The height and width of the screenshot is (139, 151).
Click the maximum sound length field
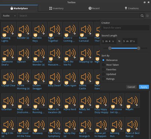click(x=130, y=41)
